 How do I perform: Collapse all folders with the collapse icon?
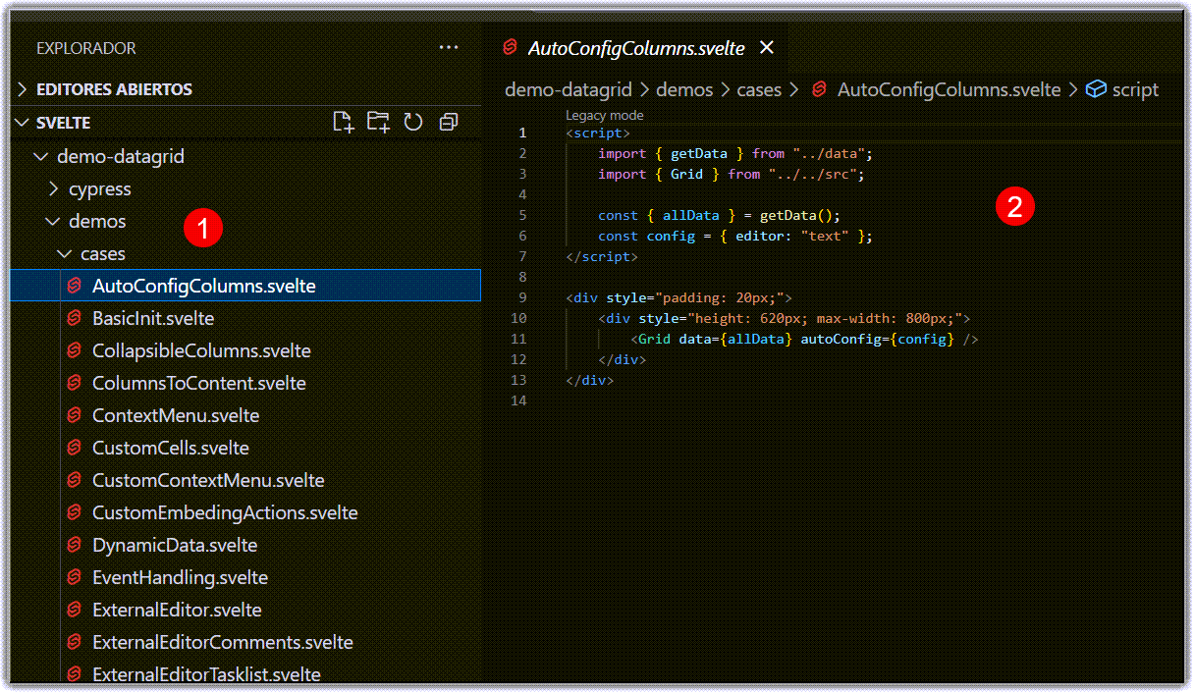tap(449, 122)
